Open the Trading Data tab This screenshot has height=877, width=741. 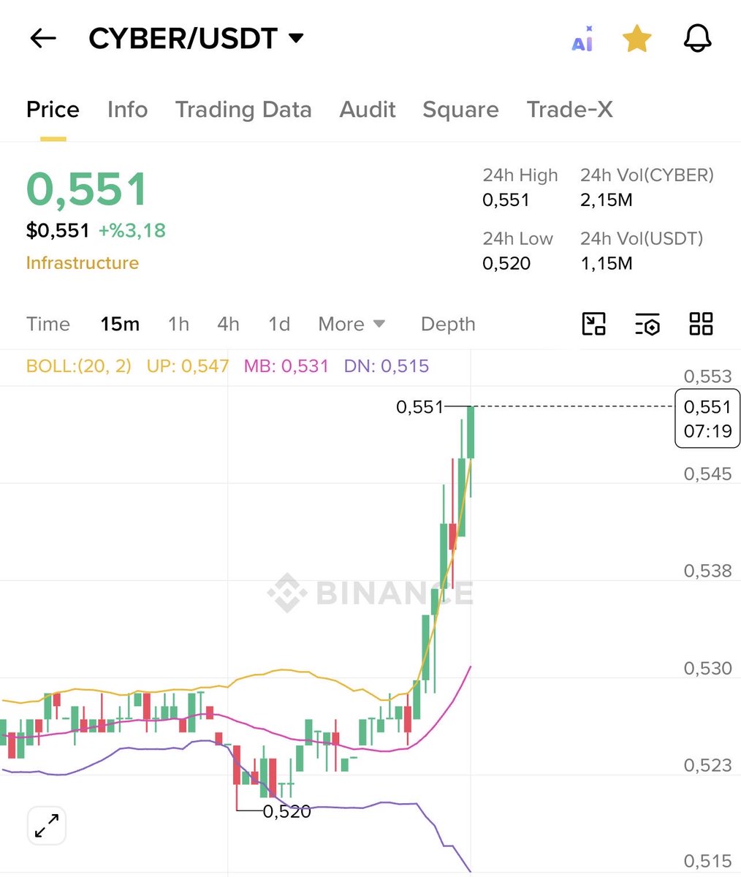click(x=243, y=110)
